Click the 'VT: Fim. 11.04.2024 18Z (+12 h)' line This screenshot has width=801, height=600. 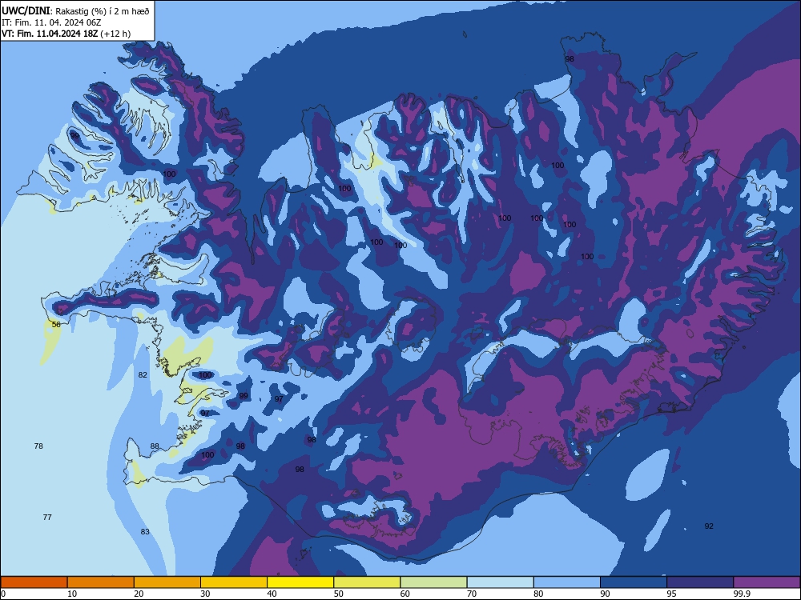point(66,34)
